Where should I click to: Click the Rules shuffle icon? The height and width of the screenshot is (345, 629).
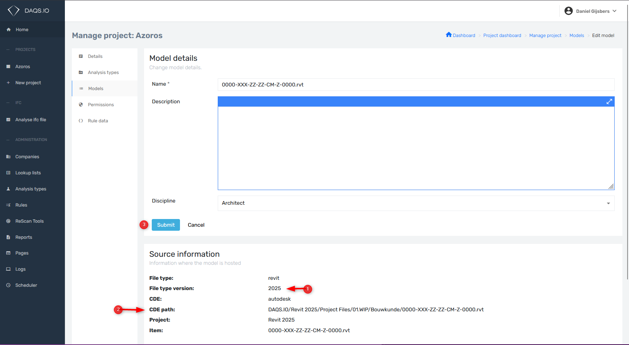pyautogui.click(x=8, y=205)
